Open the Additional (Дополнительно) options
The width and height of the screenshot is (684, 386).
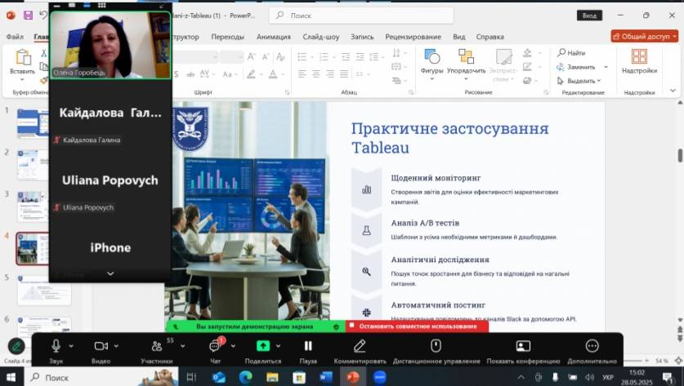tap(592, 346)
